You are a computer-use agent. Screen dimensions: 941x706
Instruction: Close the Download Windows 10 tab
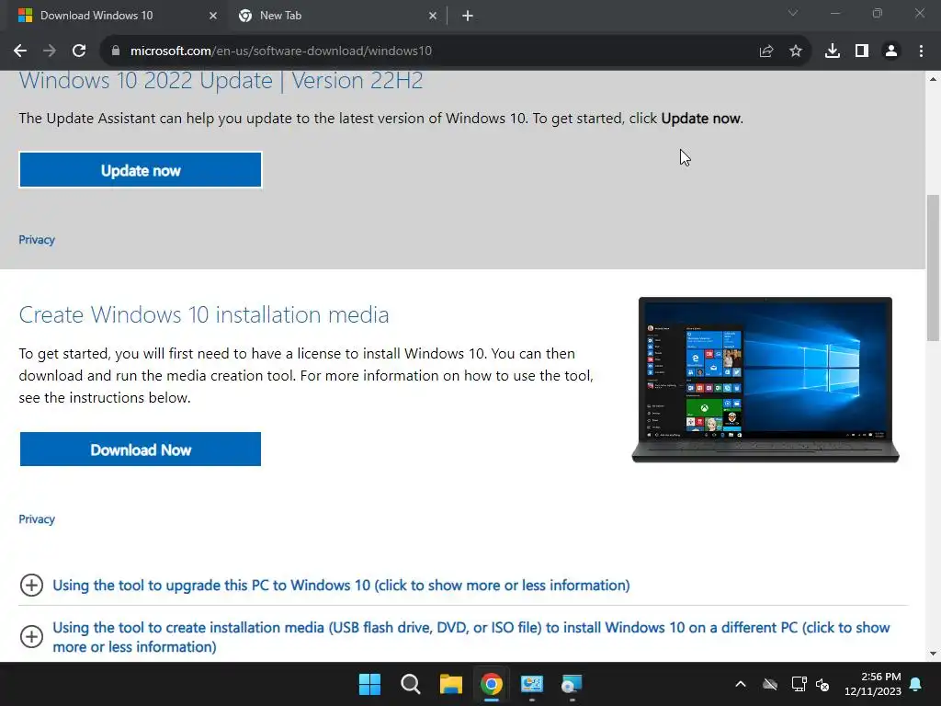pos(213,16)
